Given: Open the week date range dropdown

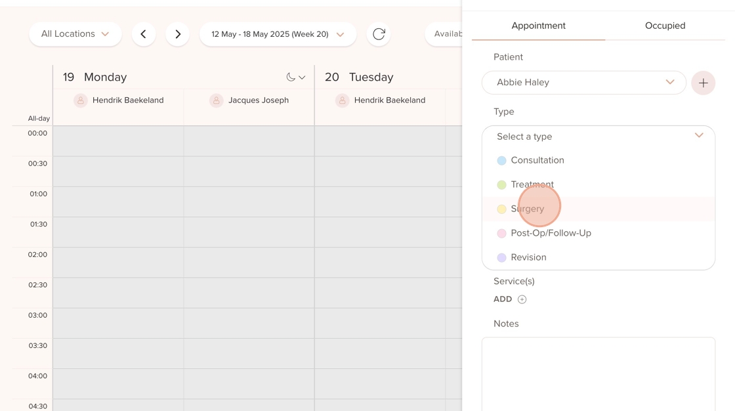Looking at the screenshot, I should 278,34.
